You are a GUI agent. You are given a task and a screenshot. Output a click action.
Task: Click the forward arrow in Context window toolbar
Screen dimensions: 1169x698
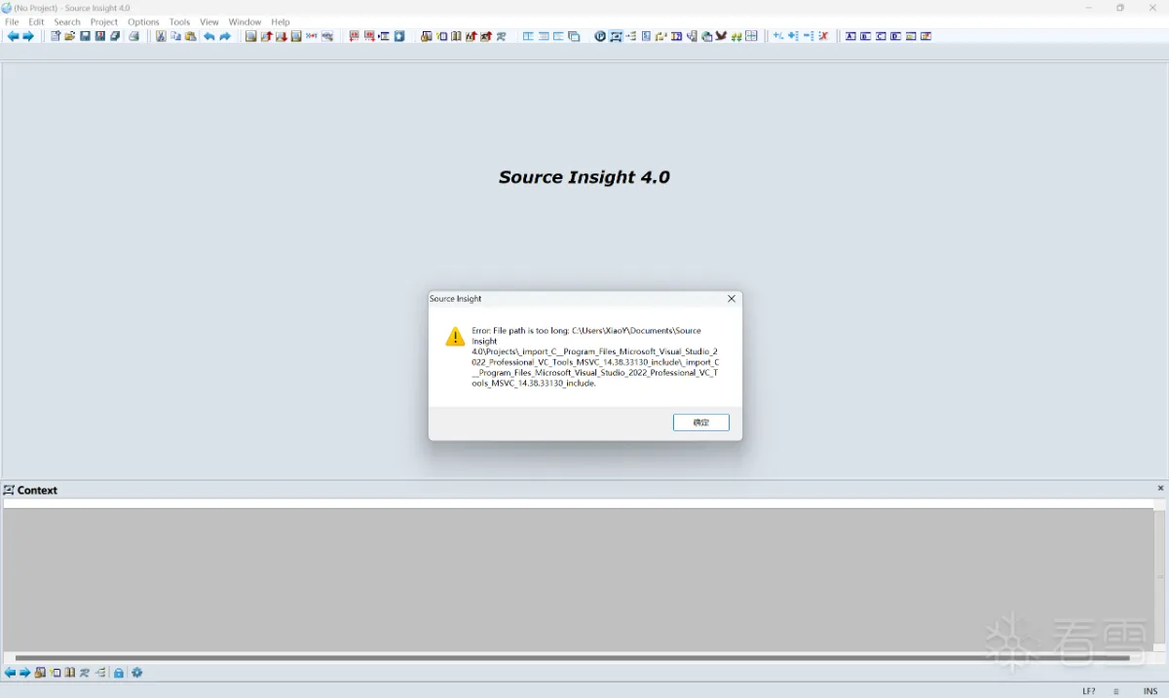(x=25, y=673)
